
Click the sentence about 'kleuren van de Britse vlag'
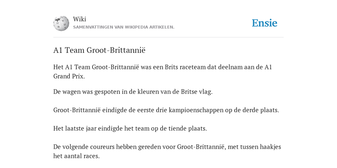tap(133, 92)
